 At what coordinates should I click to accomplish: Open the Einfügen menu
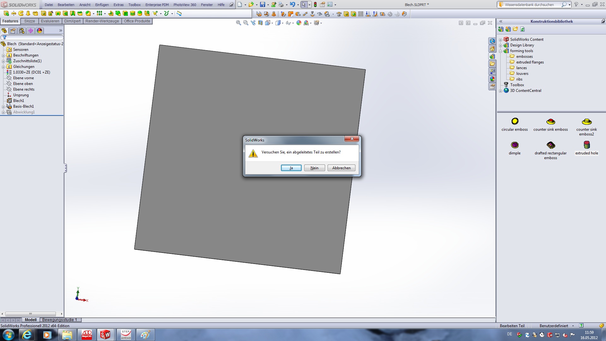(x=102, y=5)
